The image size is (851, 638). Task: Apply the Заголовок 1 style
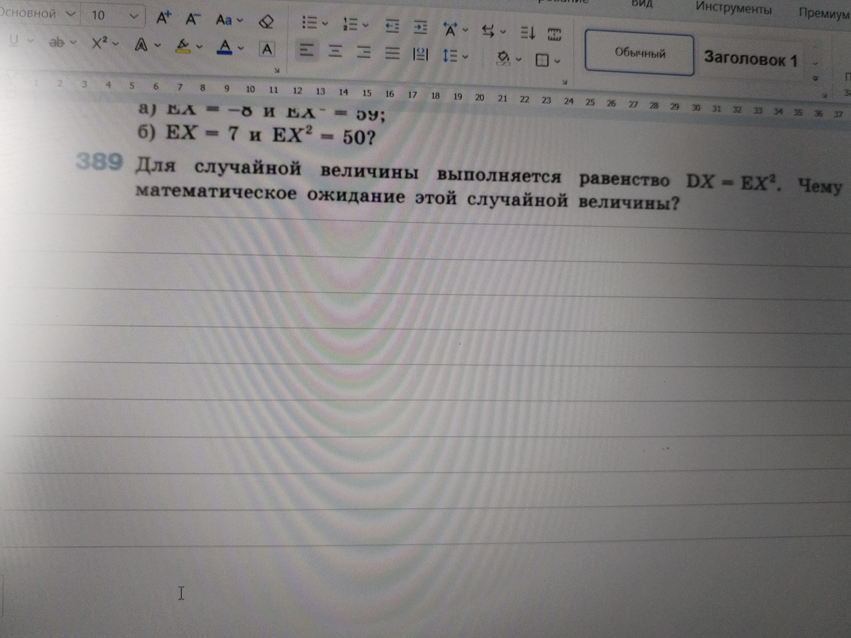click(750, 58)
